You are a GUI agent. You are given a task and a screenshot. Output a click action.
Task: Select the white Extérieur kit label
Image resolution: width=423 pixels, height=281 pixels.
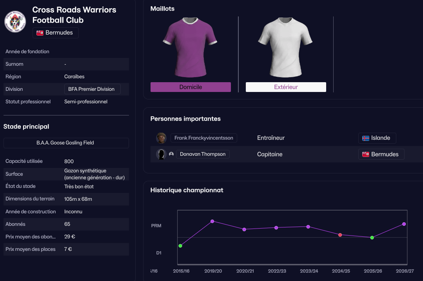click(x=286, y=87)
